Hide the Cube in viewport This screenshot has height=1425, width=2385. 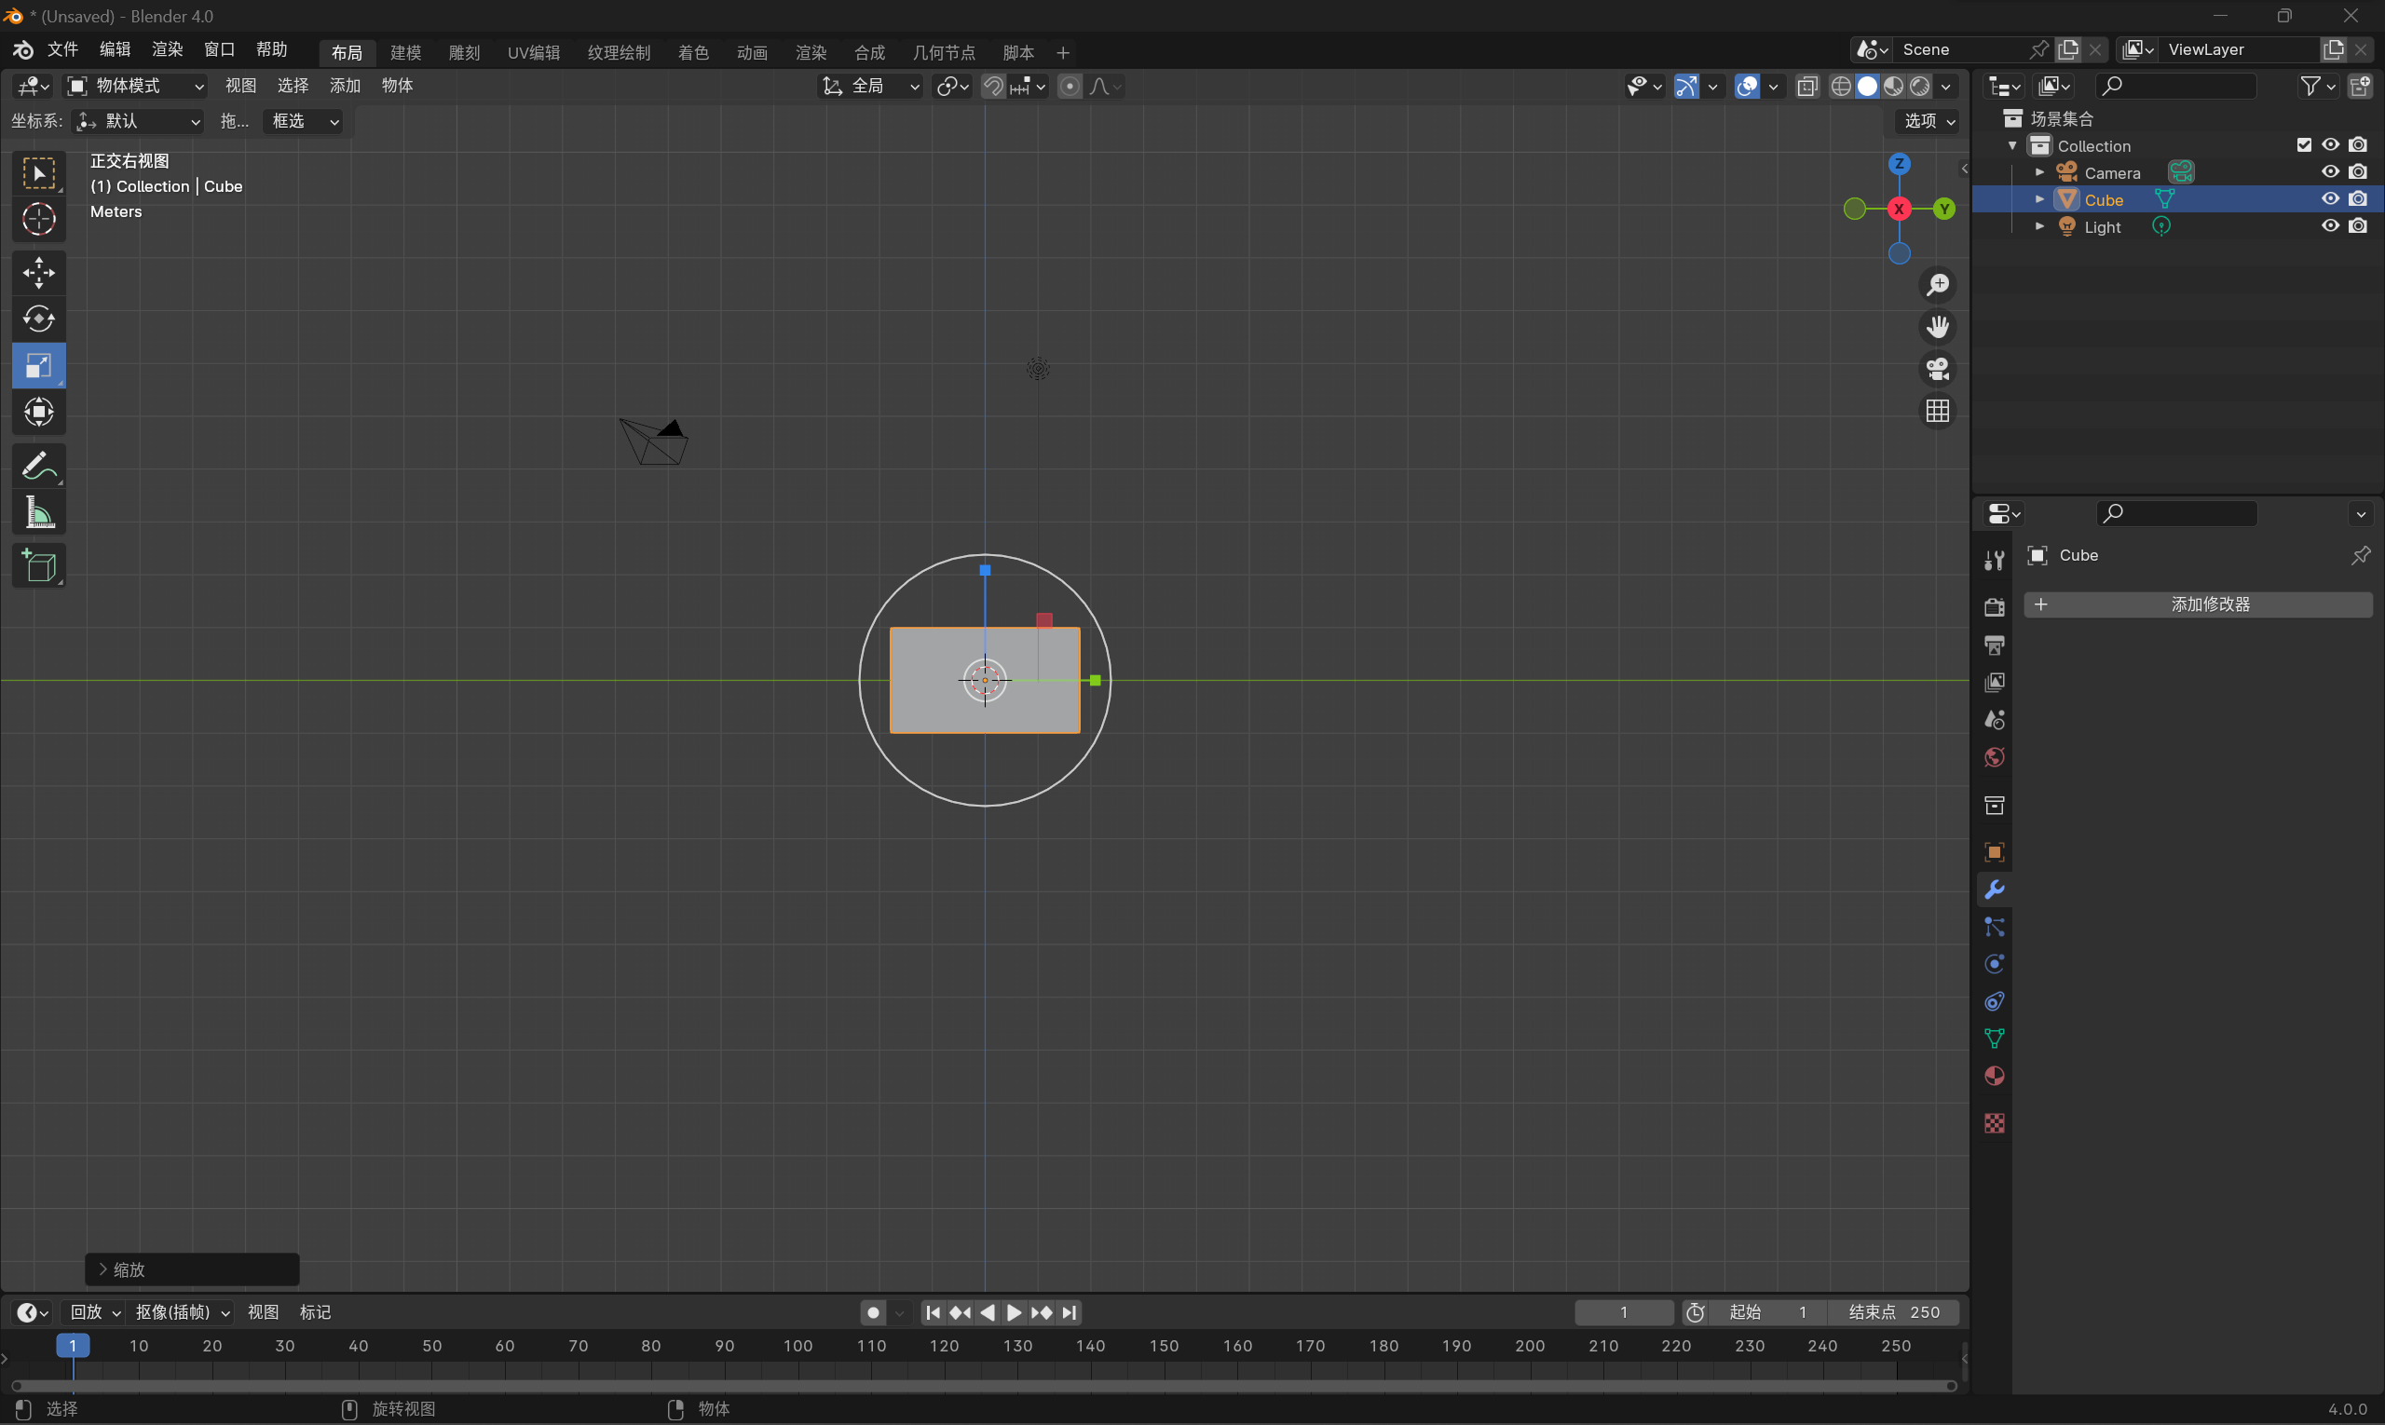[x=2330, y=198]
